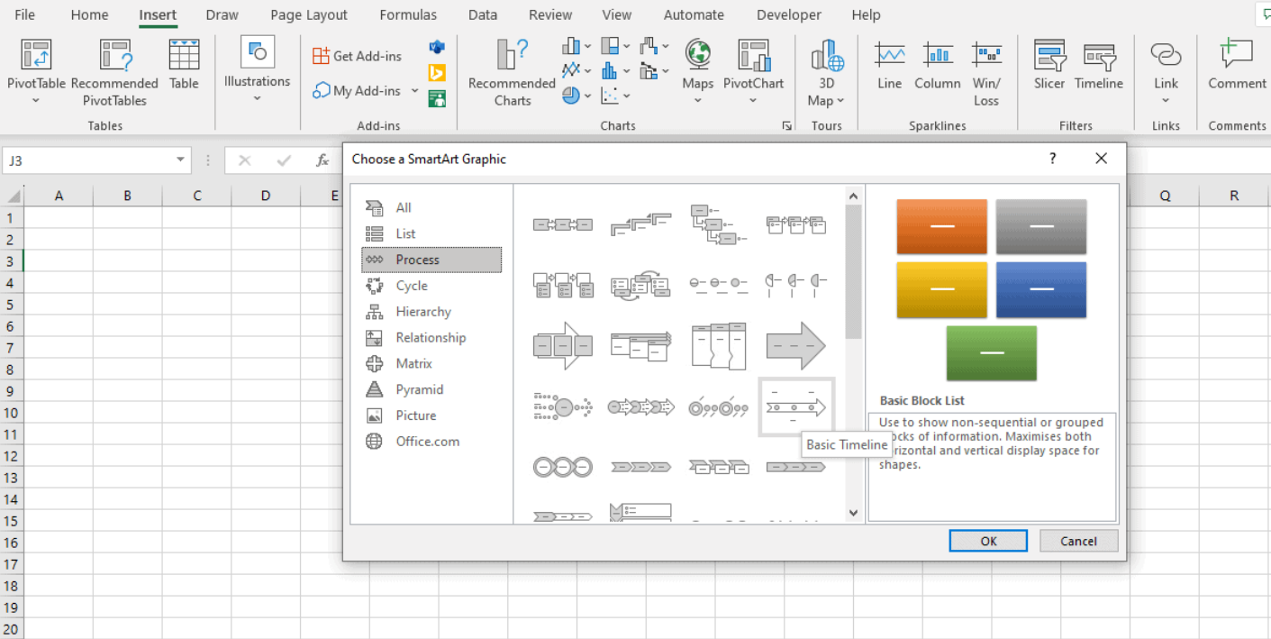This screenshot has width=1271, height=639.
Task: Insert a Win/Loss sparkline
Action: 986,68
